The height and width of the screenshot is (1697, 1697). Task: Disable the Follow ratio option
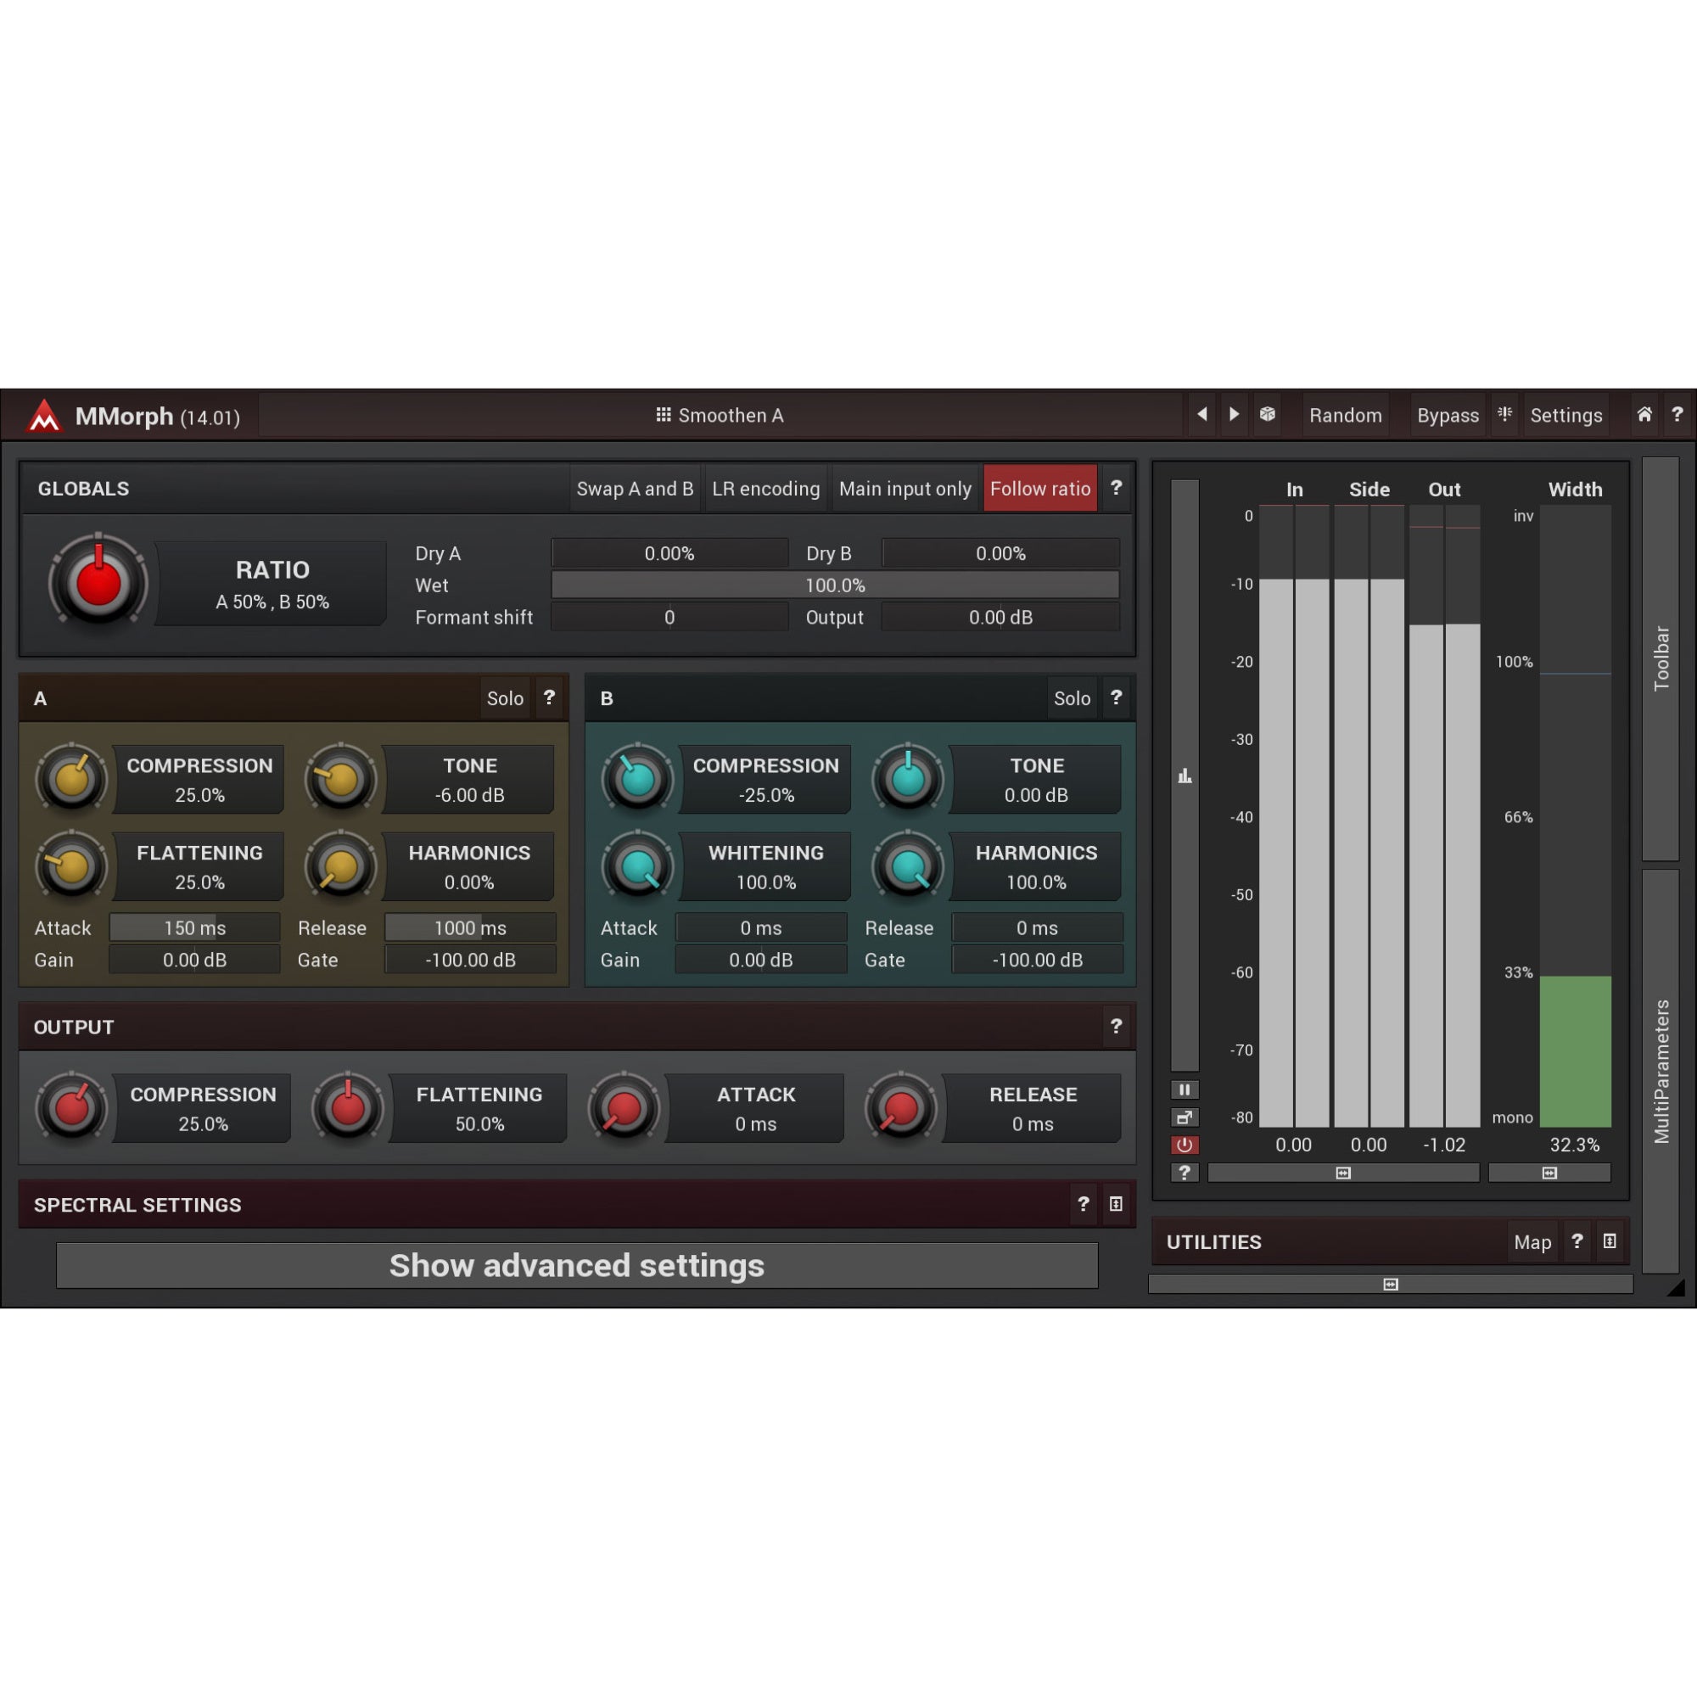(1040, 489)
